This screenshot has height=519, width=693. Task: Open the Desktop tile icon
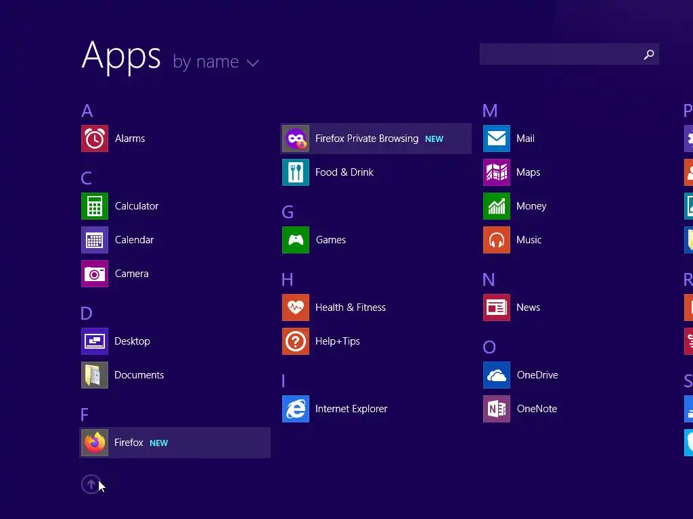click(x=95, y=341)
